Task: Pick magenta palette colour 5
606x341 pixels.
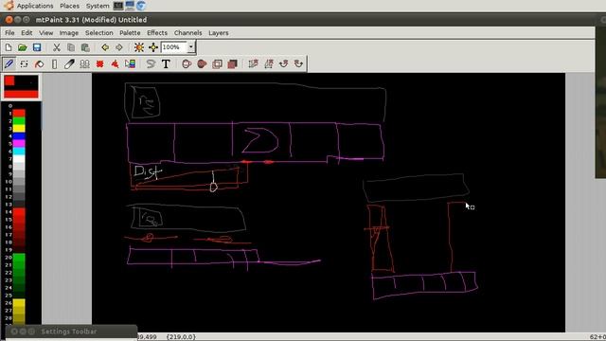Action: [19, 143]
